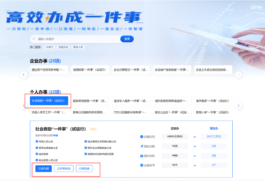This screenshot has height=182, width=265.
Task: Click the running figure icon beside 跑动次数
Action: click(x=142, y=146)
